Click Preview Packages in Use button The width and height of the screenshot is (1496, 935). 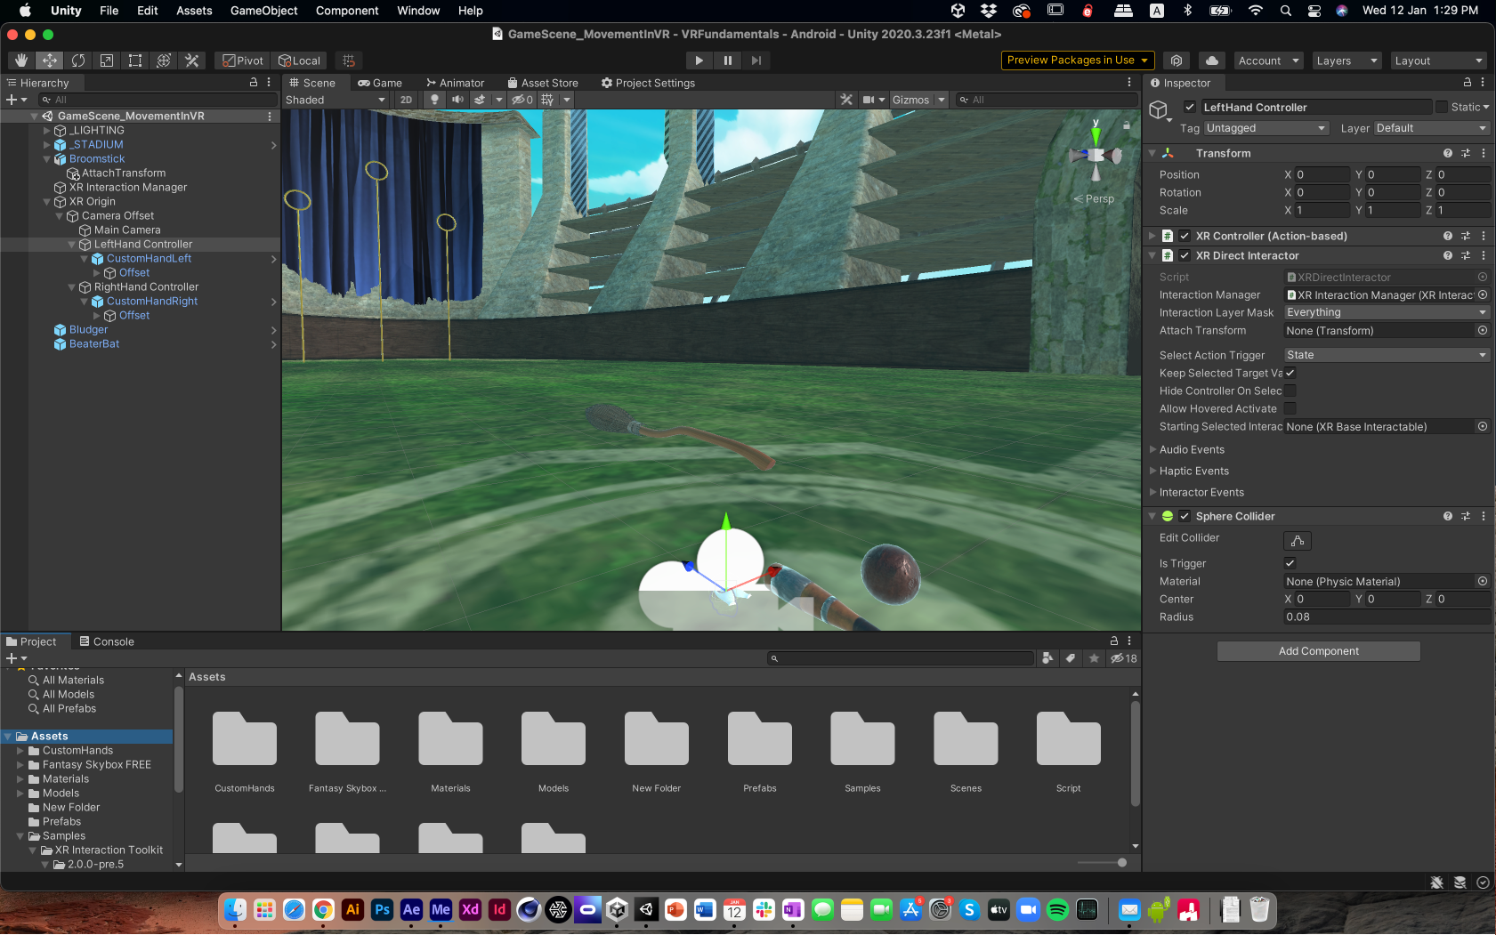coord(1077,60)
